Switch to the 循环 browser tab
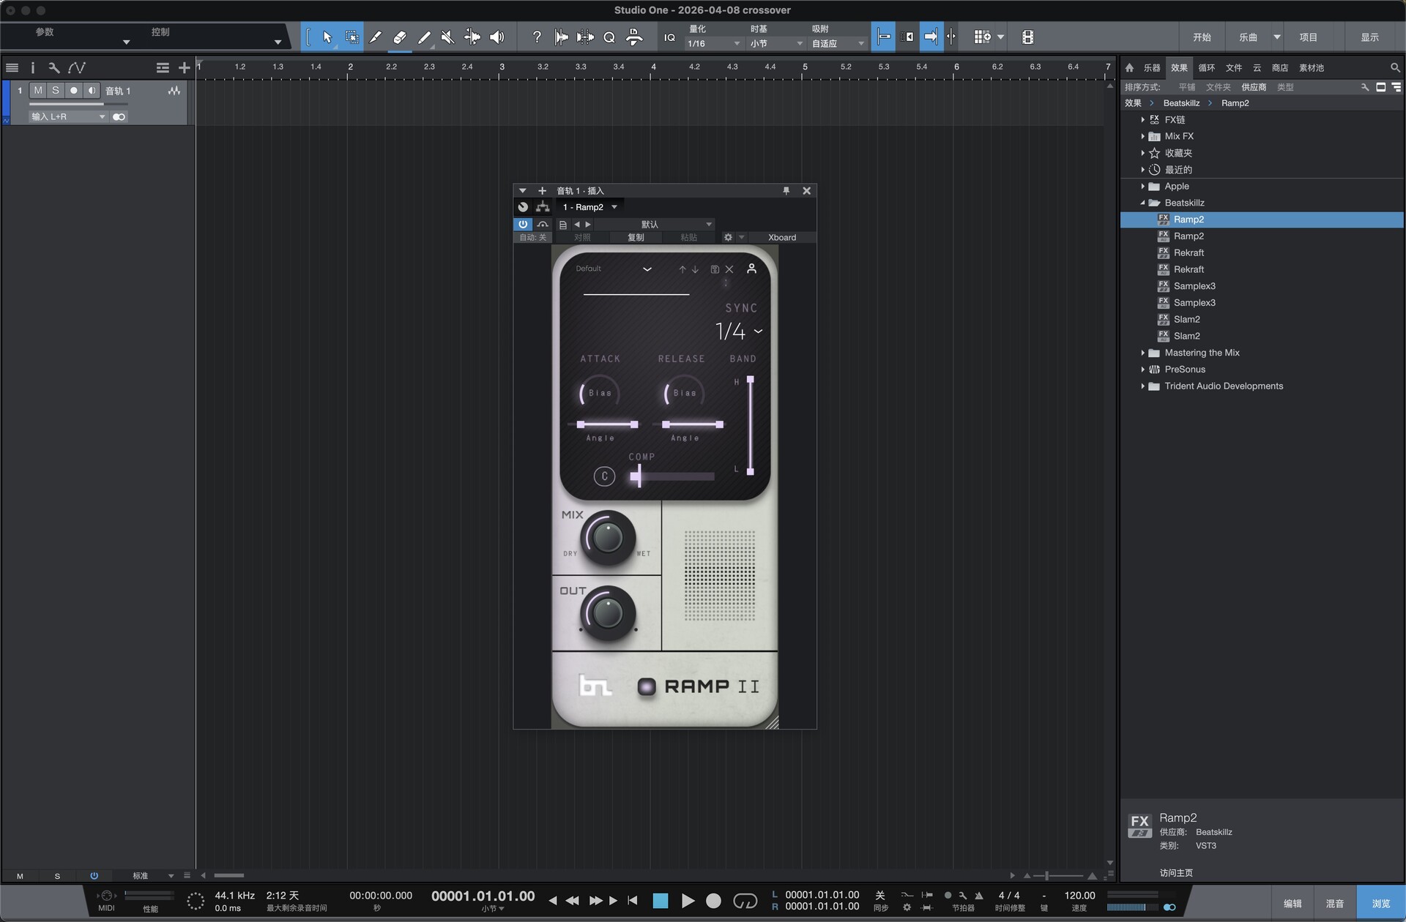Screen dimensions: 1406x922 (x=1206, y=68)
